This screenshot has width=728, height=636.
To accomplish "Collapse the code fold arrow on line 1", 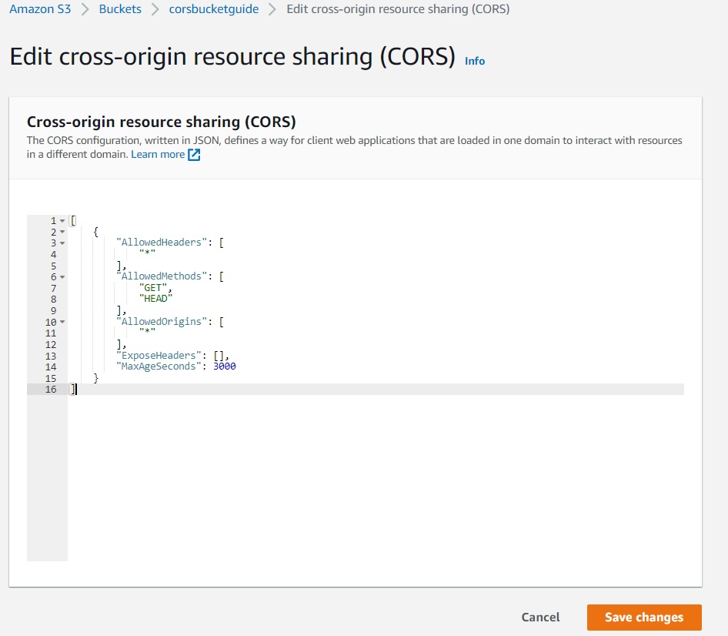I will [x=62, y=221].
